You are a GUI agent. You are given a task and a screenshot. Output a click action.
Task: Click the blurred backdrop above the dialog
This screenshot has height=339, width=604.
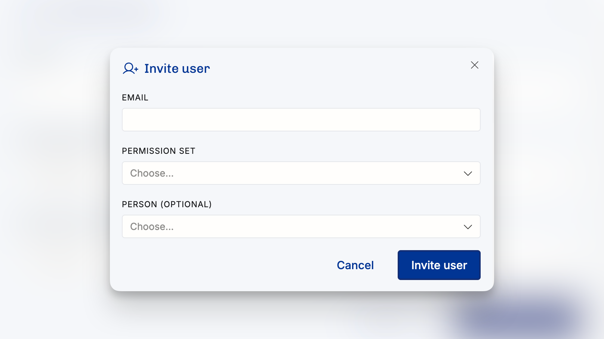pos(299,22)
